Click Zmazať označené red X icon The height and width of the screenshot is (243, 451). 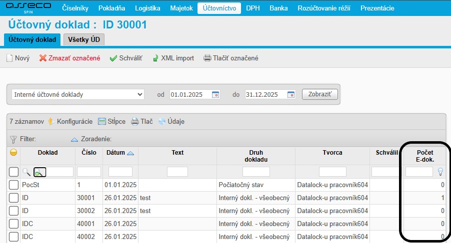(42, 58)
